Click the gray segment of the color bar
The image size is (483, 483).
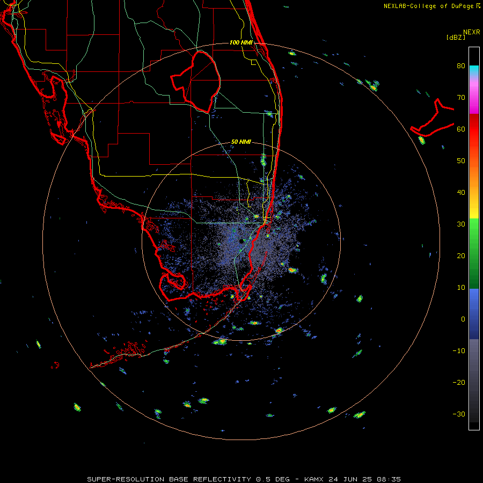474,380
